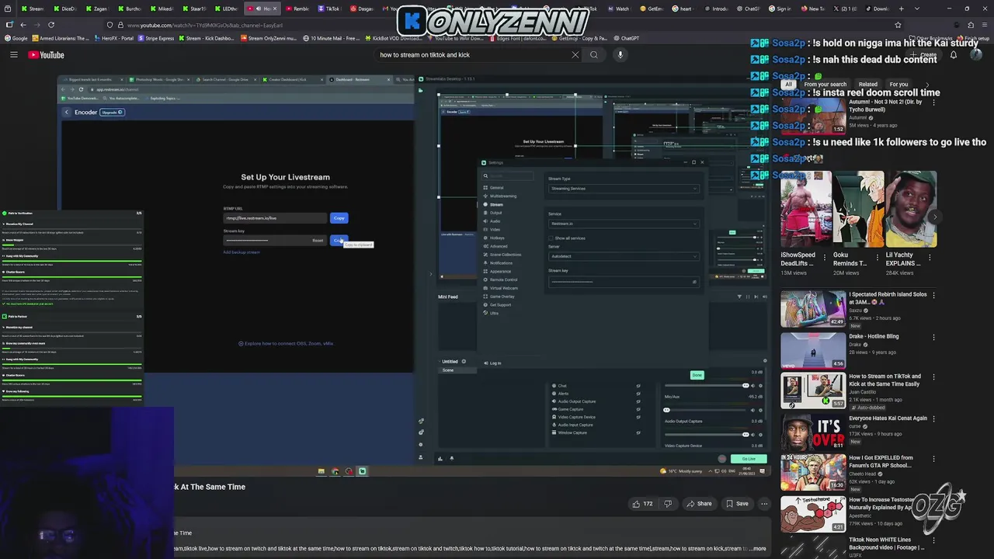
Task: Open YouTube notifications bell
Action: [954, 55]
